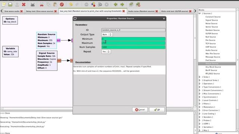Open the Repeat Yes dropdown
Viewport: 239px width, 134px height.
click(x=106, y=52)
